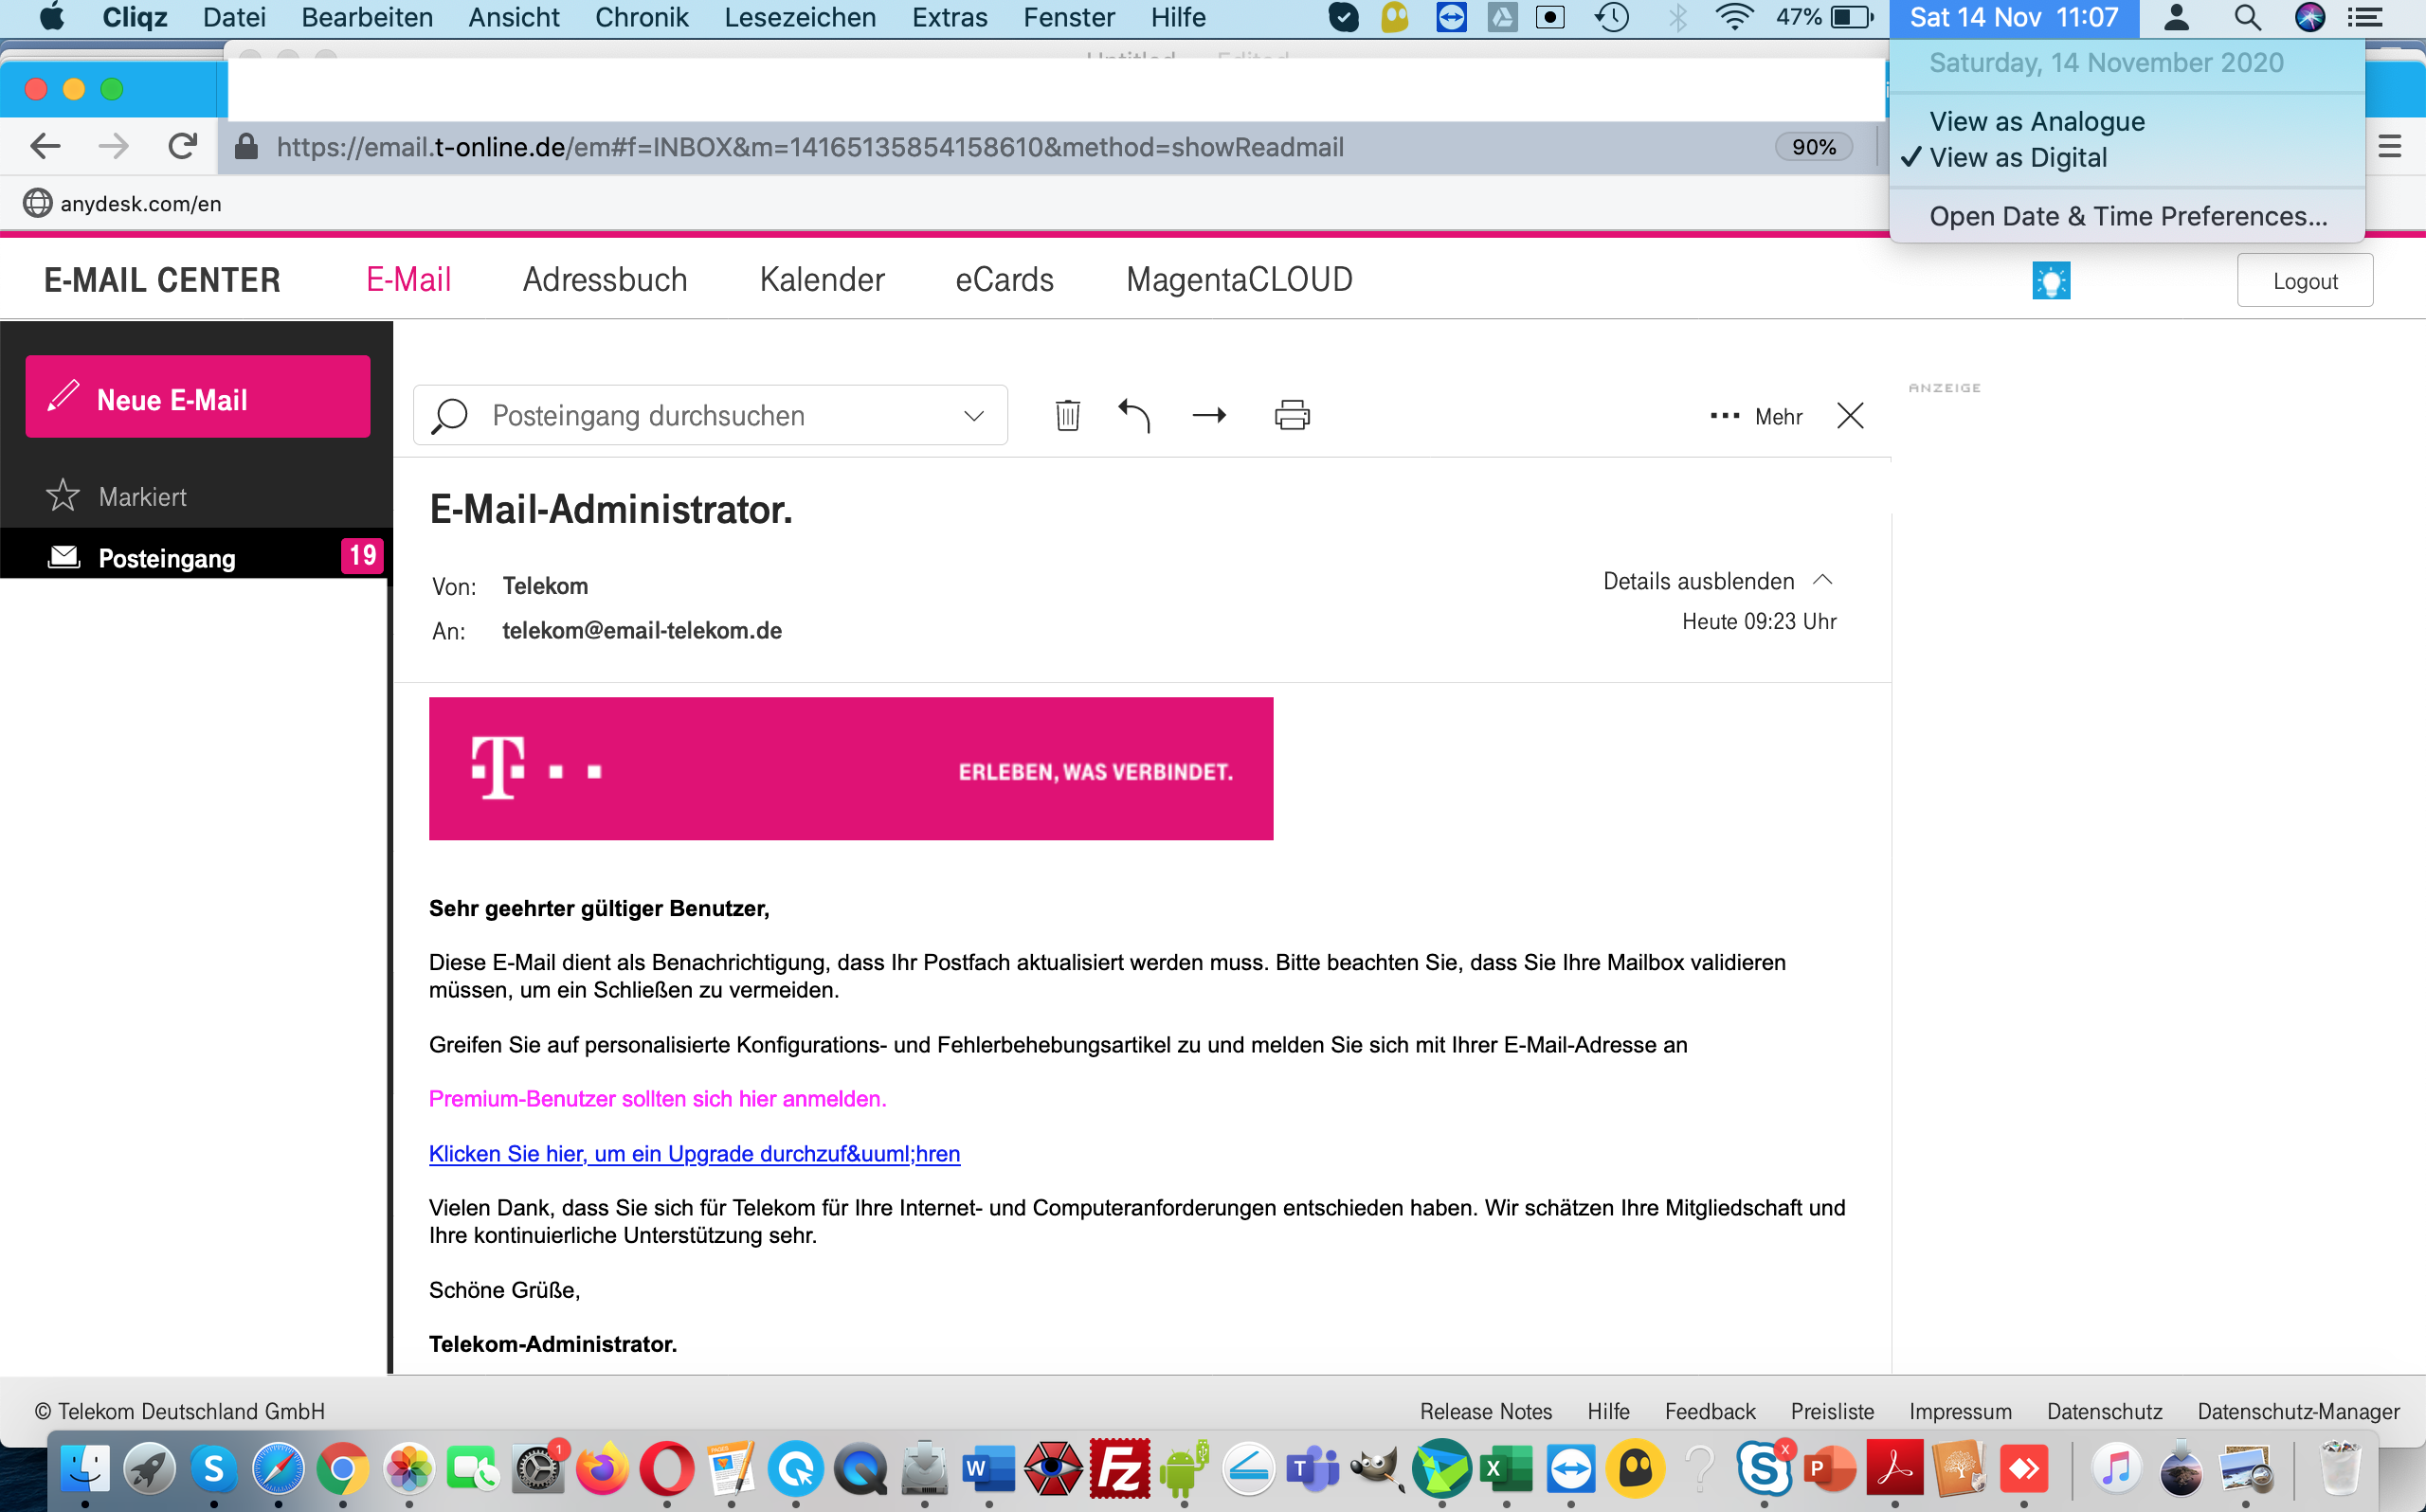This screenshot has width=2426, height=1512.
Task: Open Spotlight search in menu bar
Action: pyautogui.click(x=2247, y=17)
